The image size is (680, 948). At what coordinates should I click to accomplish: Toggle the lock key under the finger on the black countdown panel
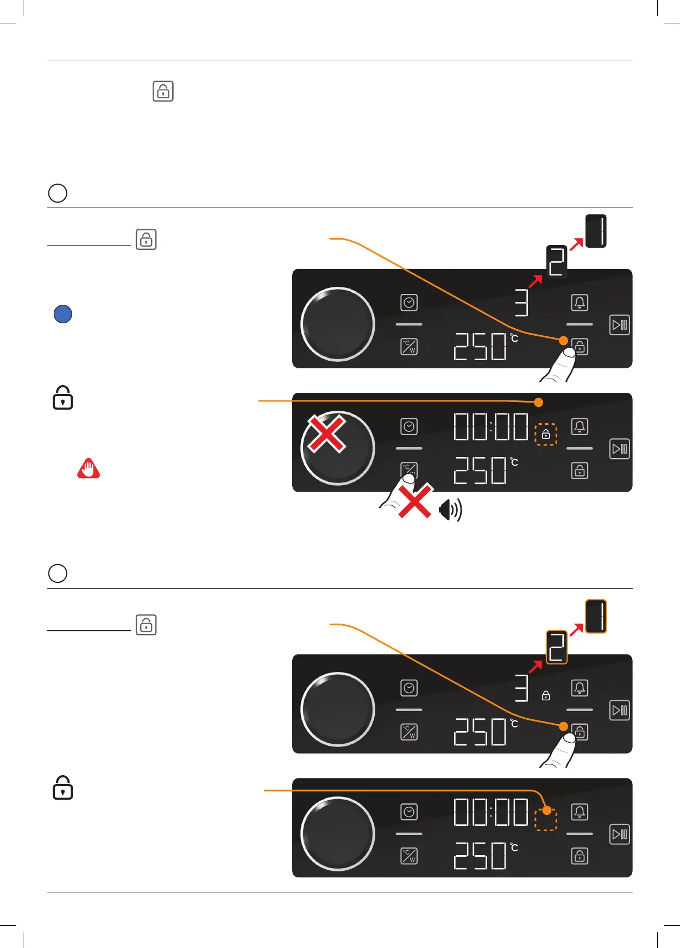point(580,347)
